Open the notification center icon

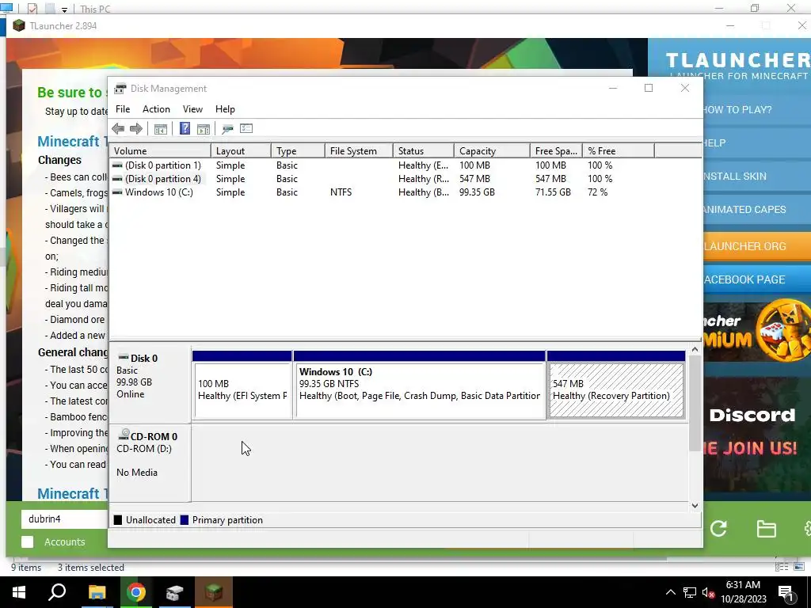786,593
